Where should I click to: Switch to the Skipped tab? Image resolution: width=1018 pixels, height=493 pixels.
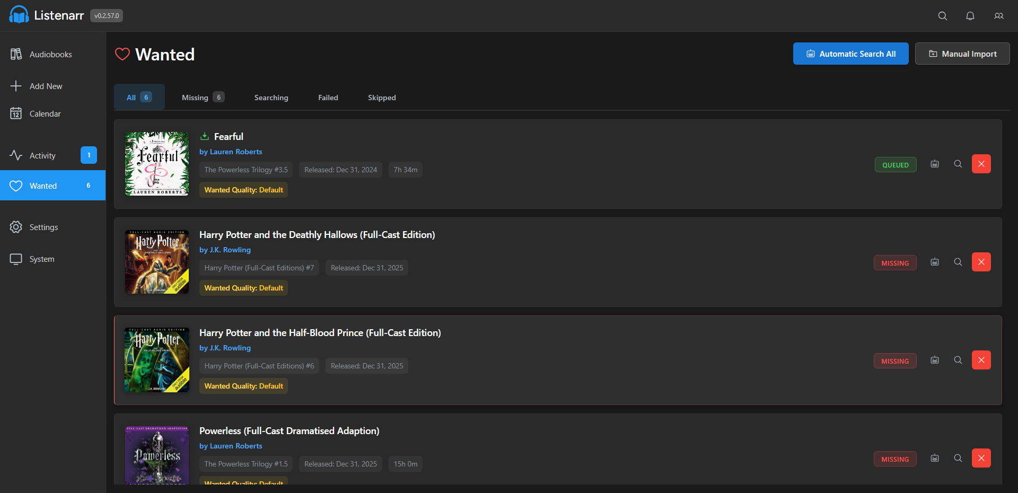[x=382, y=97]
